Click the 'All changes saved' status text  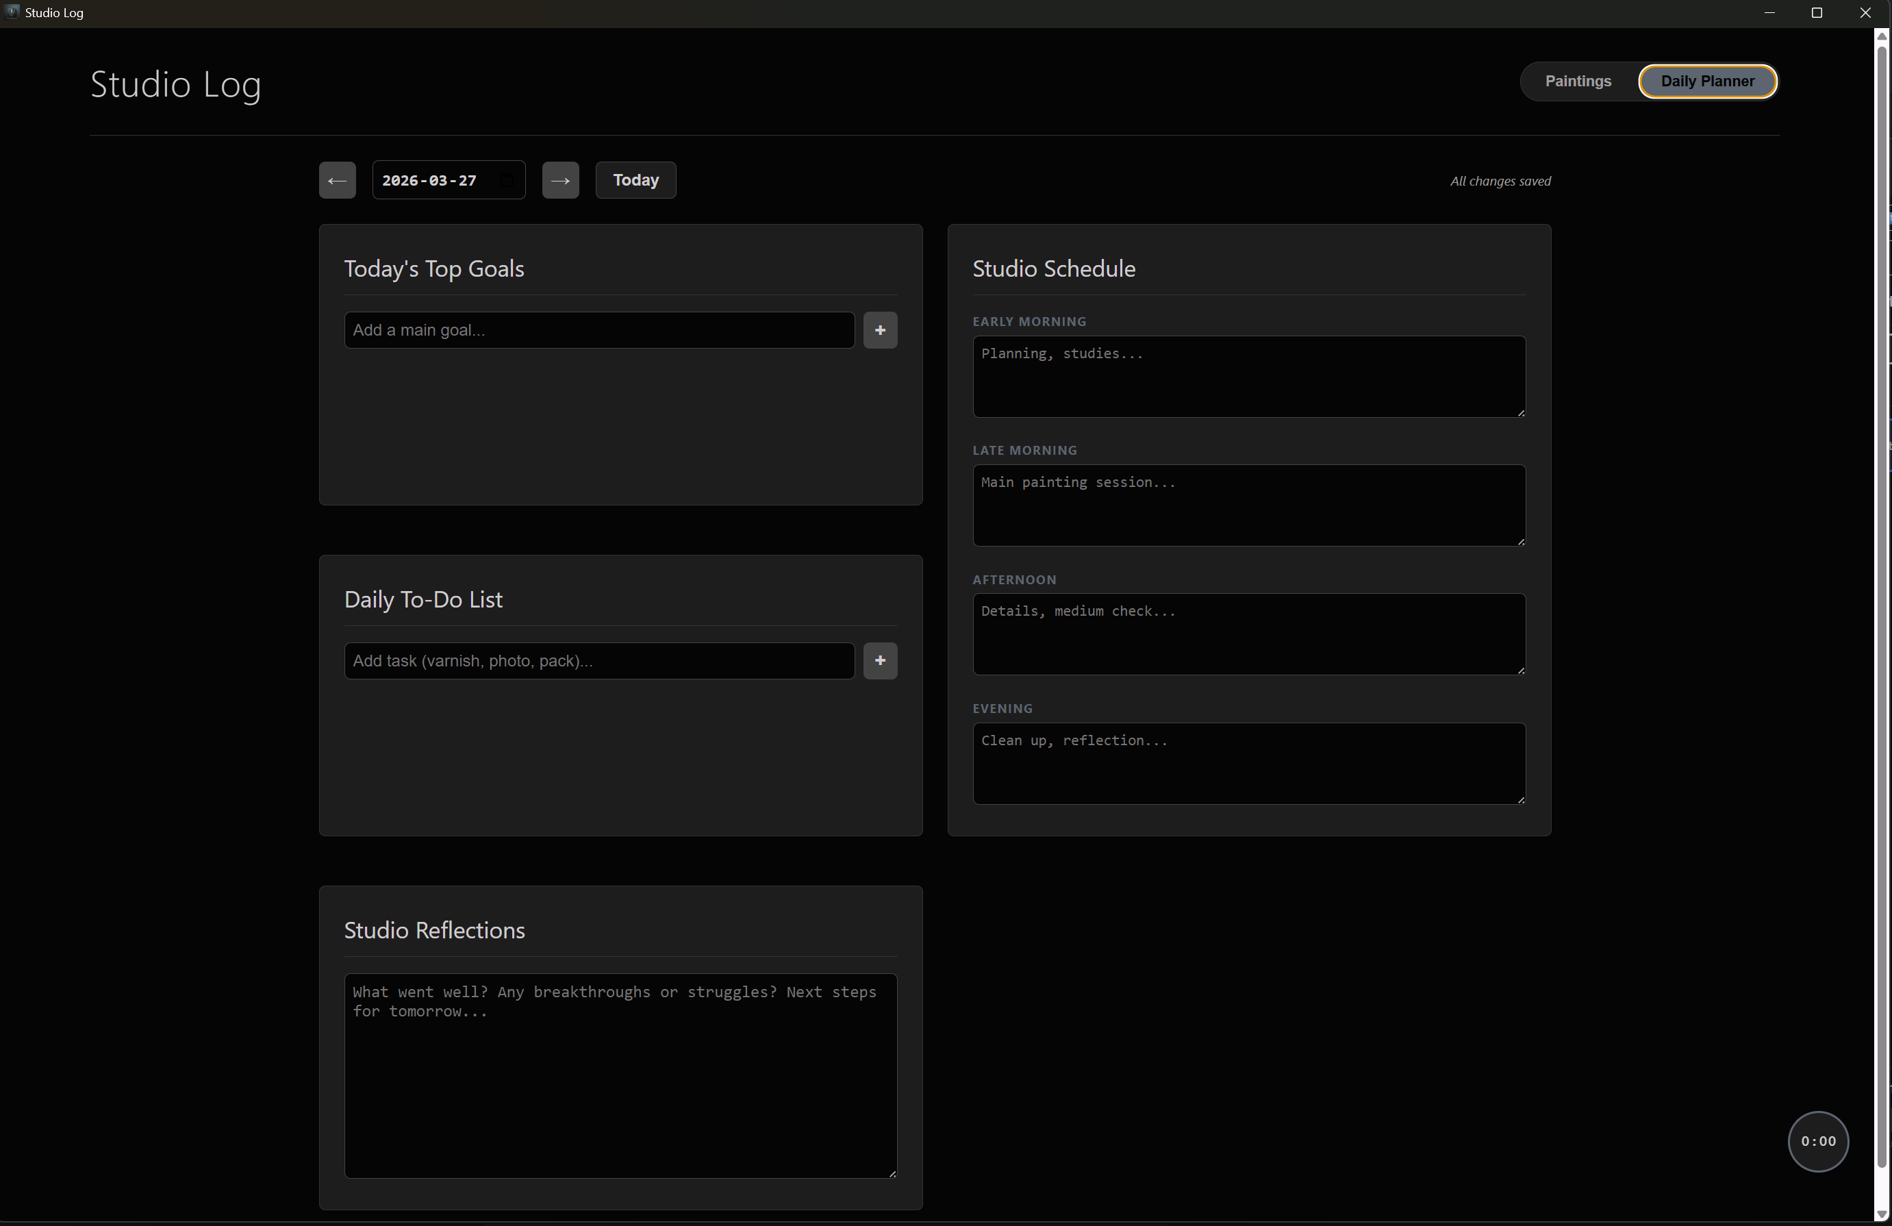click(x=1500, y=182)
